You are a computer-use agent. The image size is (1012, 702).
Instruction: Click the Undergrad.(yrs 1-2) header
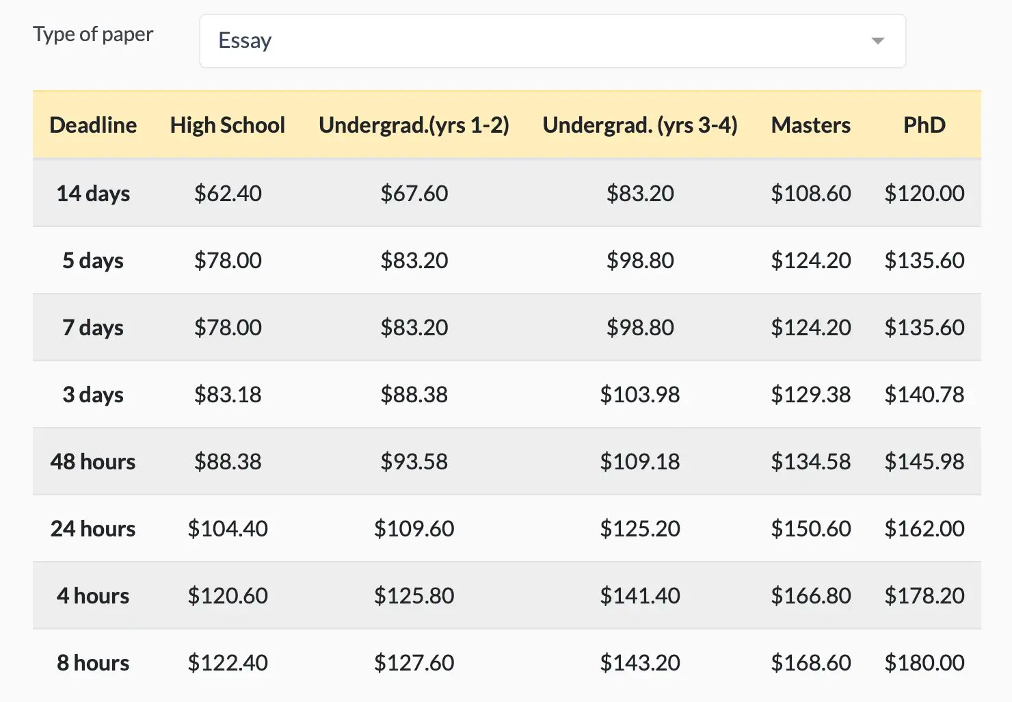(414, 125)
